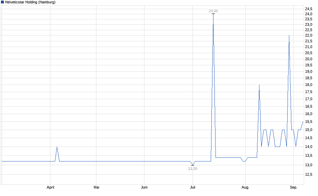318x196 pixels.
Task: Click the 17,5 price axis value
Action: 309,92
